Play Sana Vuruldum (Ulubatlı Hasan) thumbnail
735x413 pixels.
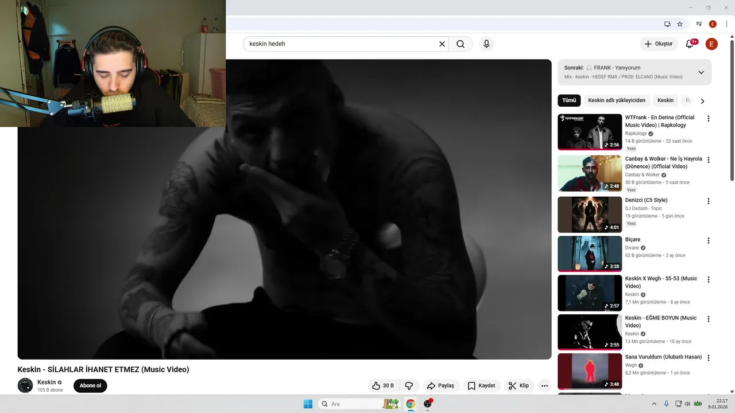[x=590, y=371]
